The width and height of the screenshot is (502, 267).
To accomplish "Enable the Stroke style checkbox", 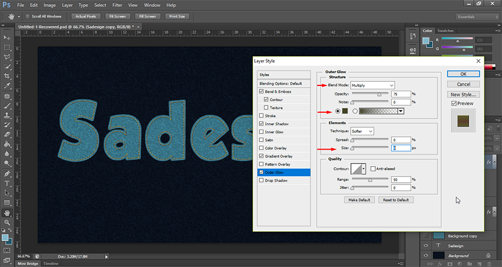I will pyautogui.click(x=261, y=116).
